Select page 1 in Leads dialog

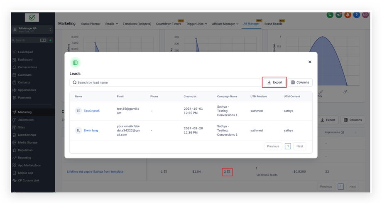point(288,146)
